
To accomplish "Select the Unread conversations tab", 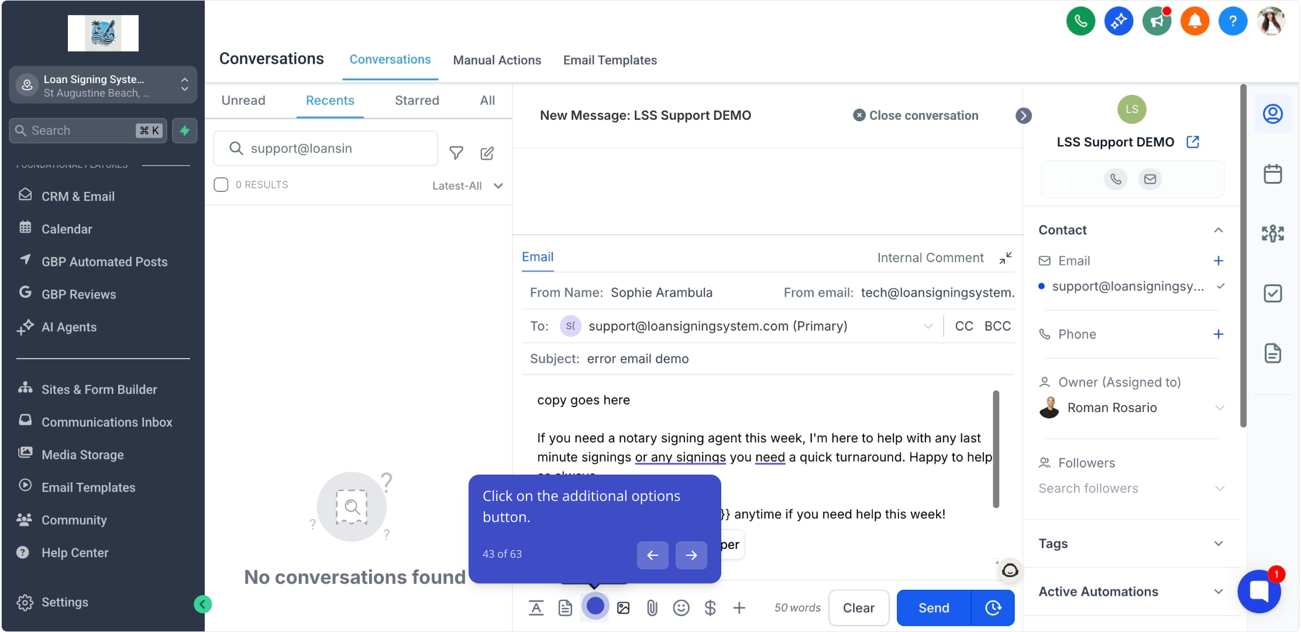I will coord(243,101).
